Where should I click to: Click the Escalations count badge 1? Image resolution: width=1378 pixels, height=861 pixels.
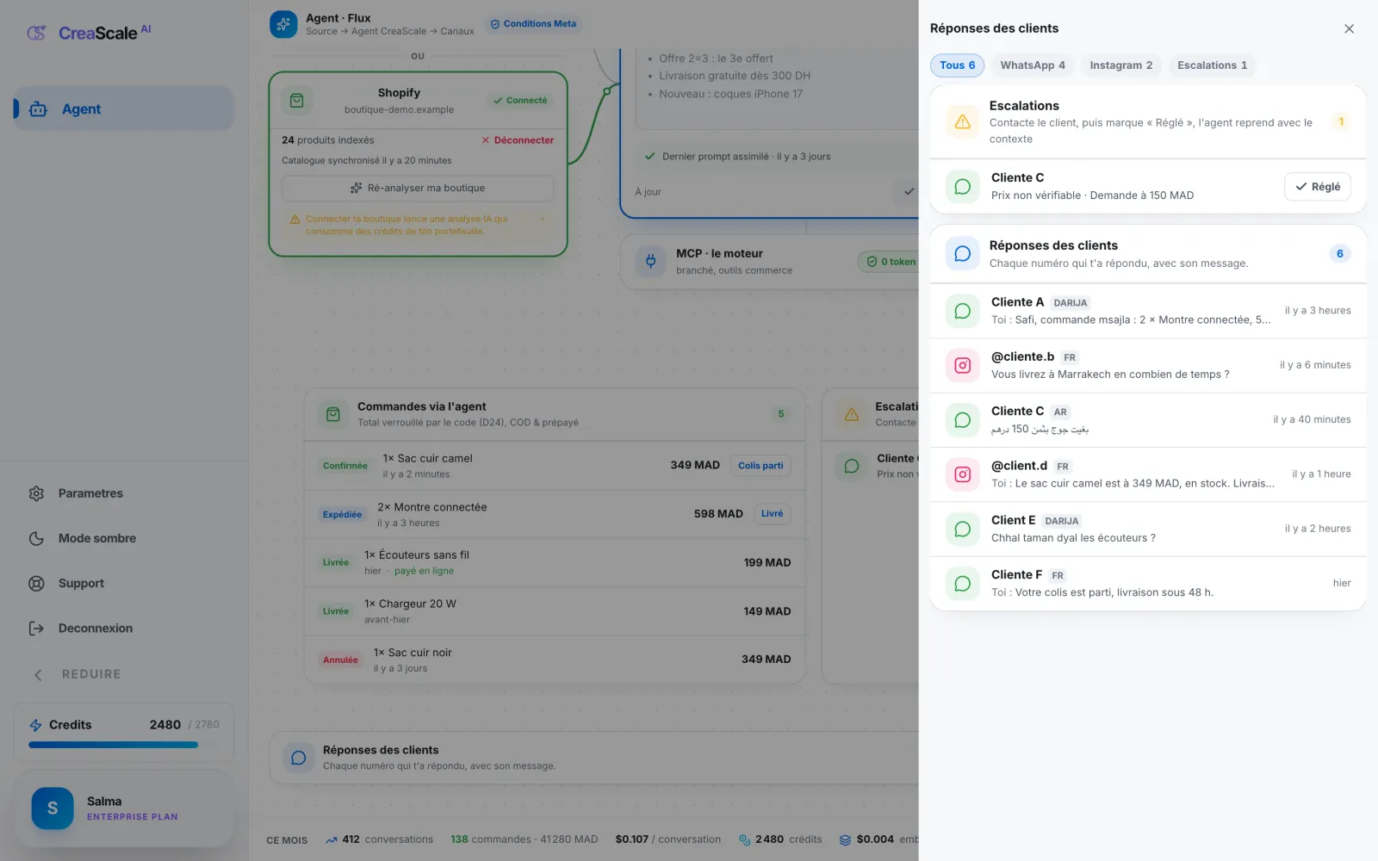pyautogui.click(x=1340, y=121)
